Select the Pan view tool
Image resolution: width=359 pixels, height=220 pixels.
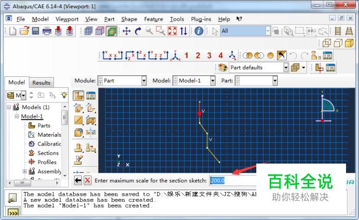(x=127, y=31)
